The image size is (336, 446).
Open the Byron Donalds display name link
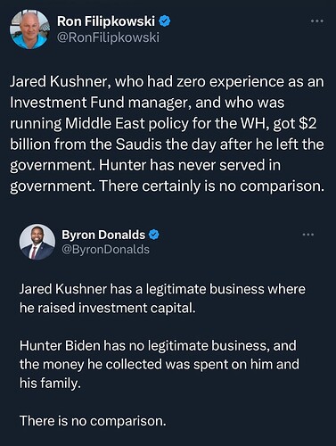point(103,235)
